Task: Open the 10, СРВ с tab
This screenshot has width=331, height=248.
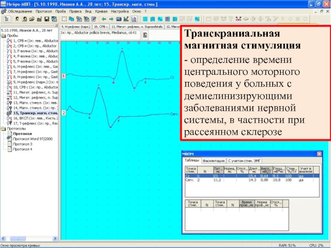Action: [x=101, y=26]
